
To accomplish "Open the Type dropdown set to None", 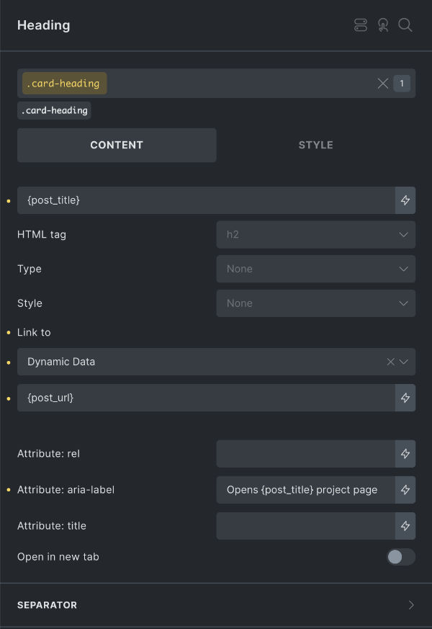I will tap(315, 269).
